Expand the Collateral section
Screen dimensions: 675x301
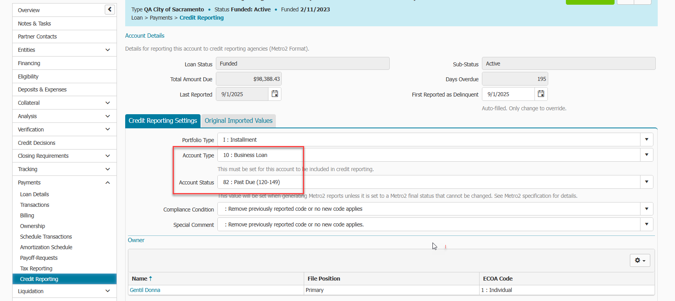click(x=108, y=103)
